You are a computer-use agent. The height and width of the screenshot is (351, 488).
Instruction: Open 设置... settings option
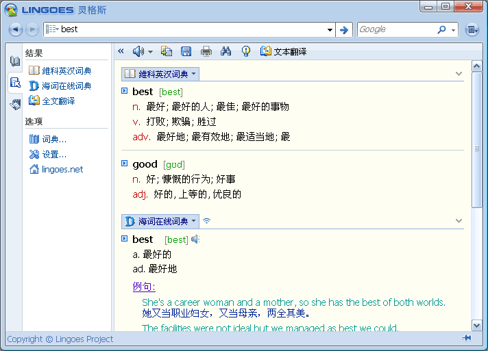click(x=53, y=154)
